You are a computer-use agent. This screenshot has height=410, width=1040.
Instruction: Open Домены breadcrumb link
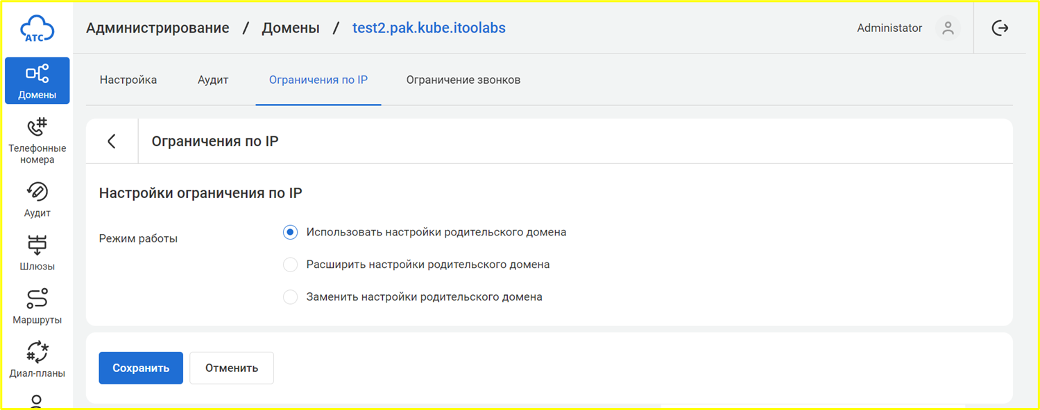(x=290, y=28)
